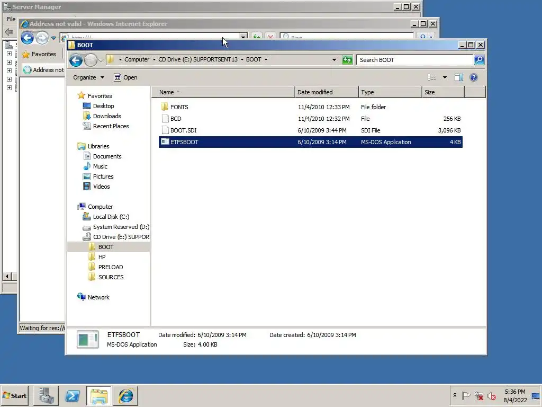Image resolution: width=542 pixels, height=407 pixels.
Task: Refresh the BOOT folder view
Action: pos(347,60)
